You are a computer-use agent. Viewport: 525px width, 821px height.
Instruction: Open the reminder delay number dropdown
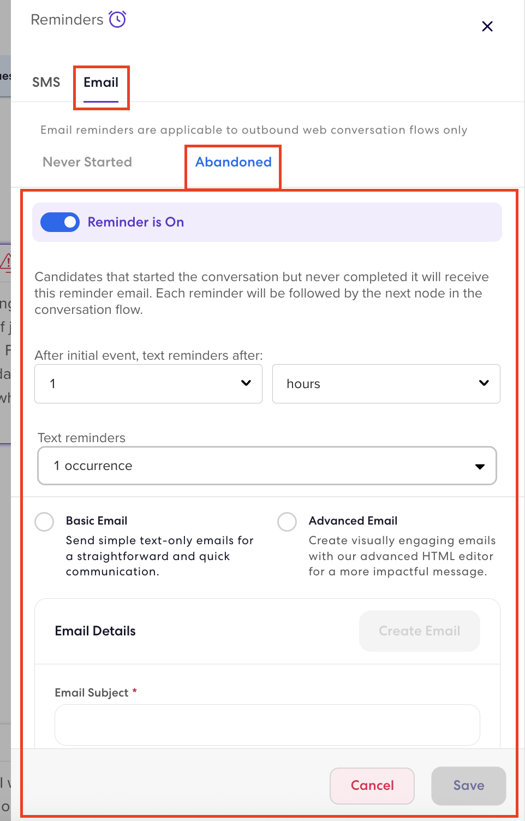click(148, 384)
